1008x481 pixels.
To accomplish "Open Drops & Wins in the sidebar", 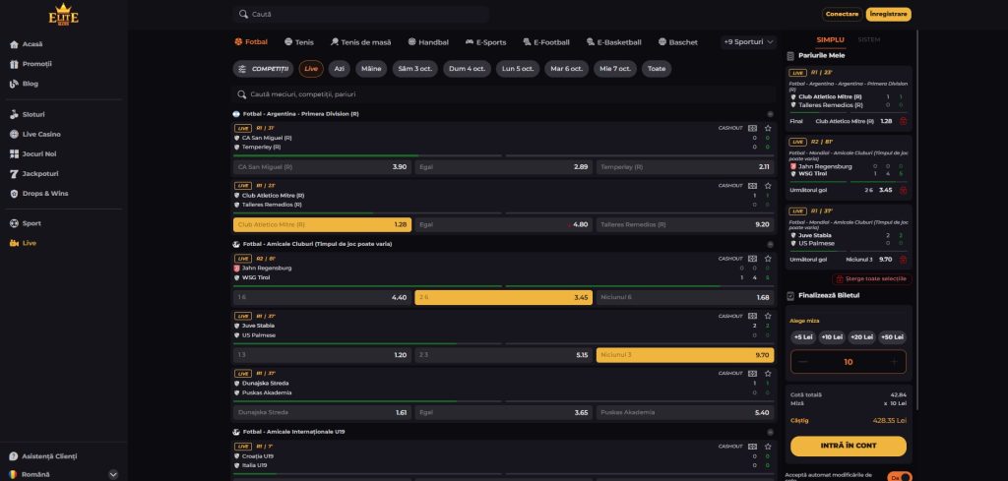I will pyautogui.click(x=45, y=194).
